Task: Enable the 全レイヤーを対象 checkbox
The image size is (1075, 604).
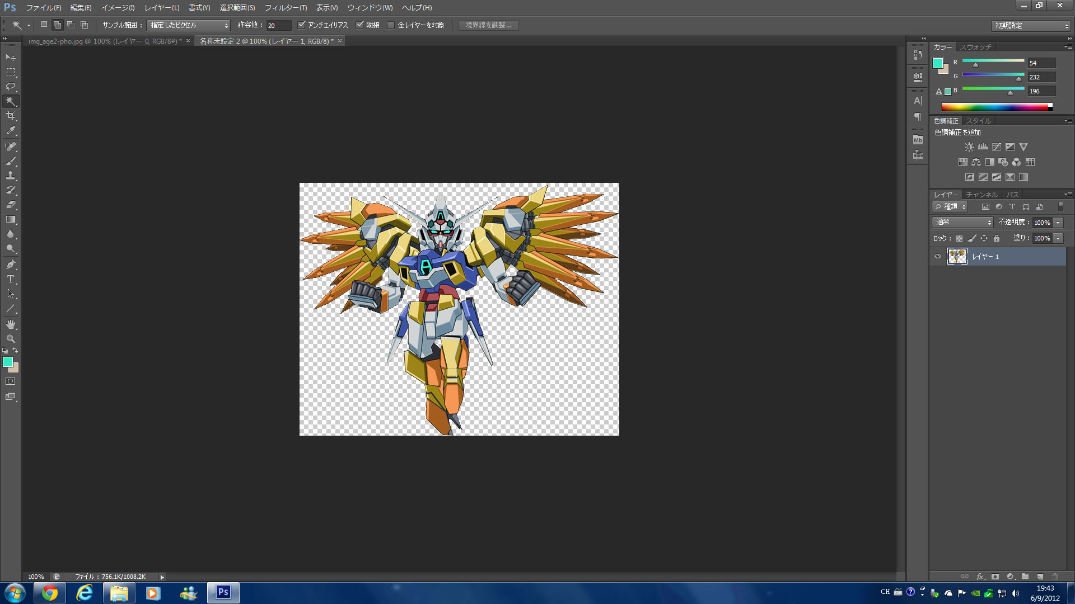Action: (x=391, y=25)
